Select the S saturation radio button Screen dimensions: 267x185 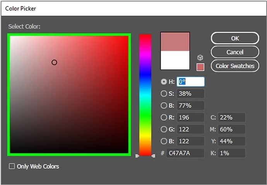[x=164, y=94]
